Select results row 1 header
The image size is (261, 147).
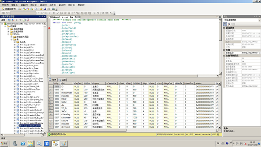click(x=51, y=87)
